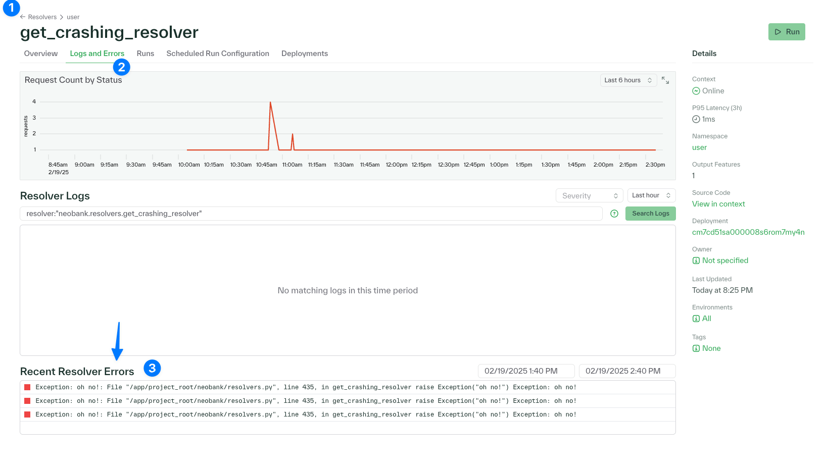Click the clock icon next to P95 Latency
Screen dimensions: 825x468
pos(696,119)
